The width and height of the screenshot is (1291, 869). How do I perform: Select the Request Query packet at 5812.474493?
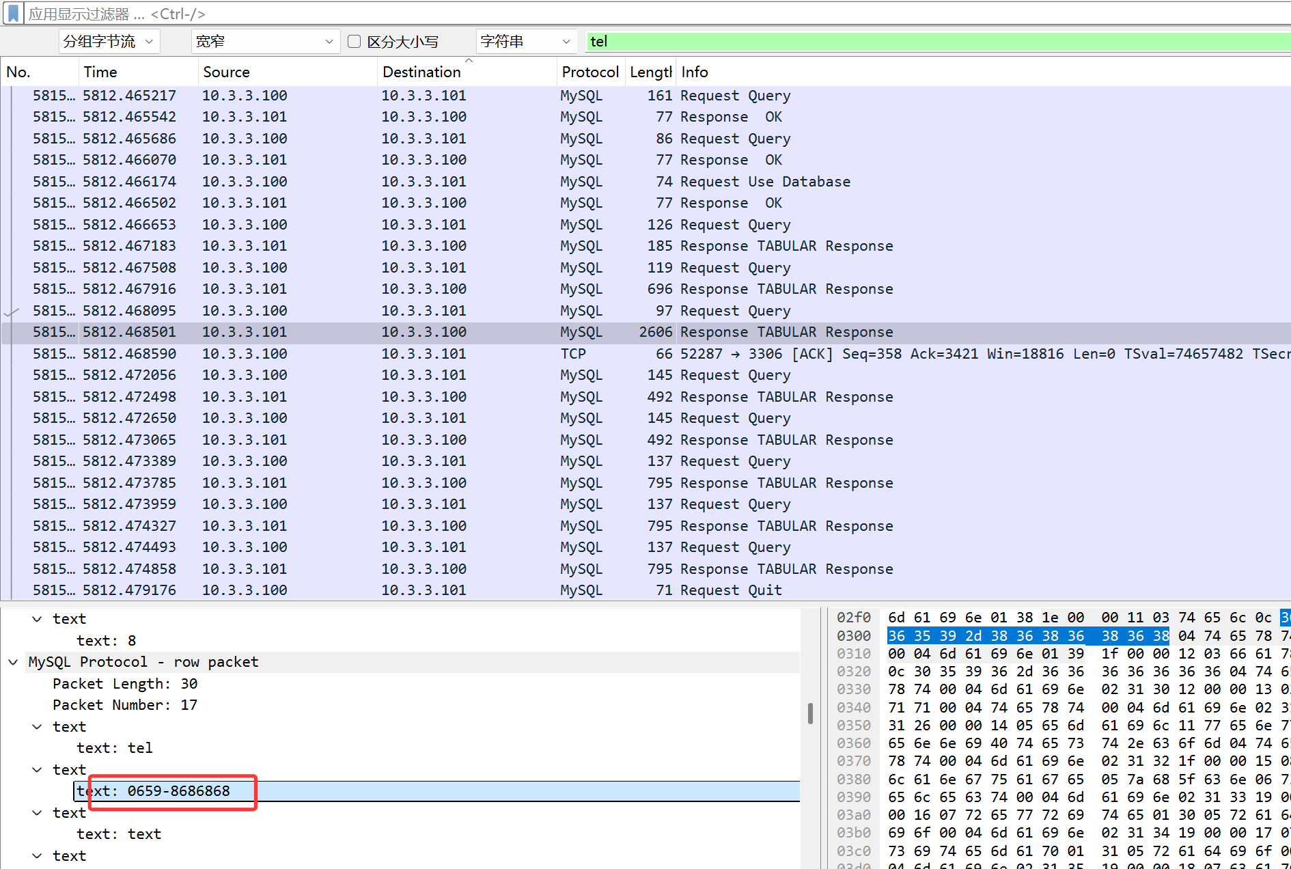pos(645,547)
